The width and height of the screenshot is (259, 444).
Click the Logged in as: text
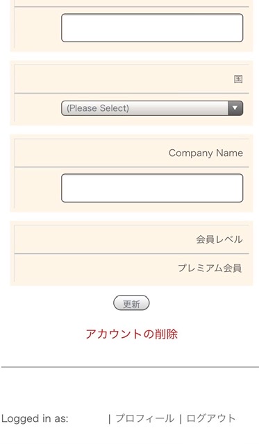tap(35, 418)
